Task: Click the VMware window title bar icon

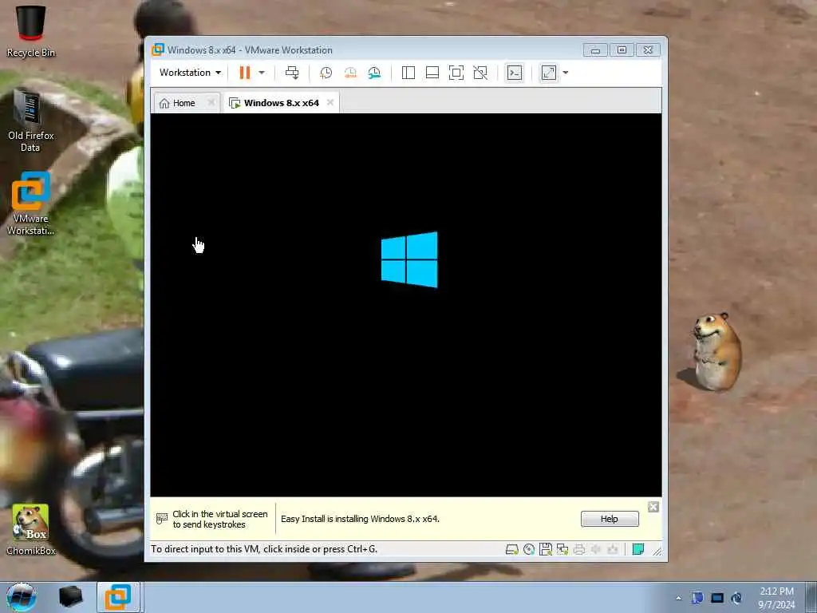Action: [x=157, y=50]
